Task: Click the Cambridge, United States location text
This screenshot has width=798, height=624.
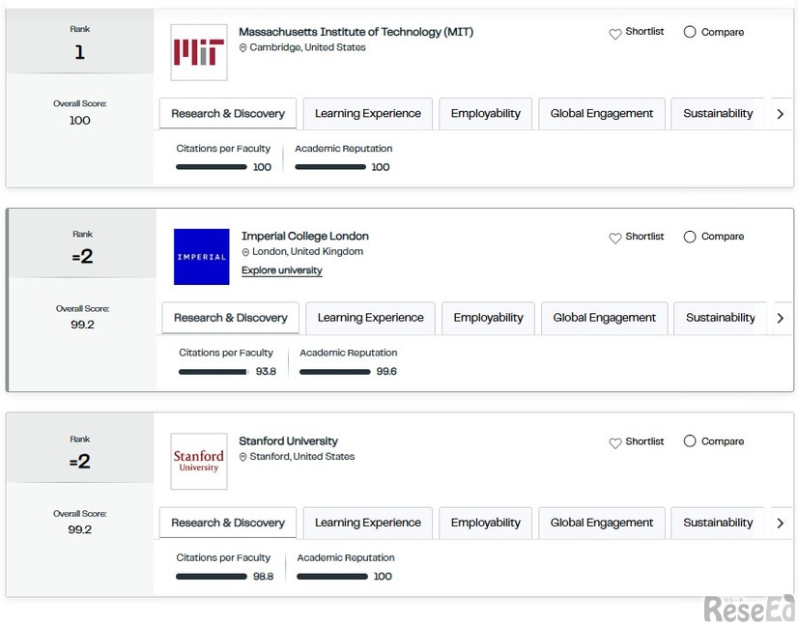Action: pyautogui.click(x=307, y=47)
